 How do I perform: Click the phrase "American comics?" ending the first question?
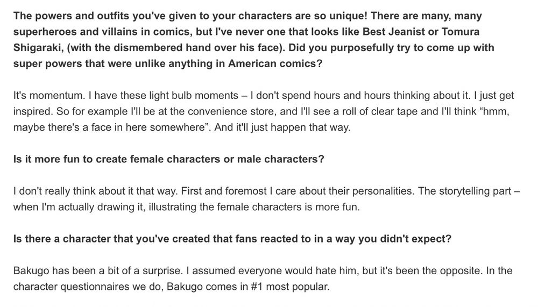tap(275, 63)
